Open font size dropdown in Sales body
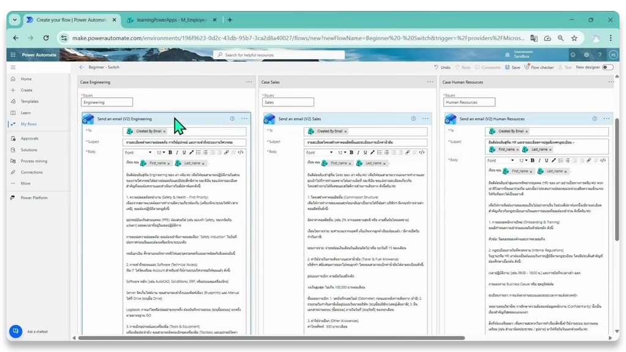Screen dimensions: 626x352 click(x=342, y=152)
